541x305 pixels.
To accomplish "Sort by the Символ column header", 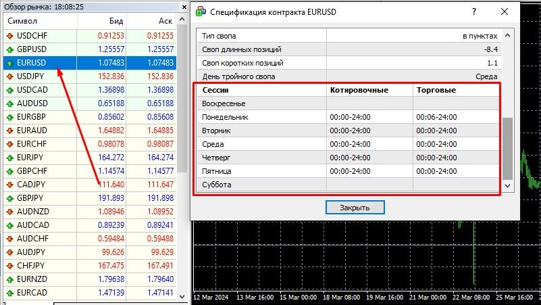I will pyautogui.click(x=40, y=21).
